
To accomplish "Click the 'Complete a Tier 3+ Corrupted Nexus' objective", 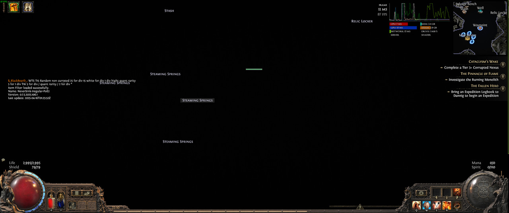I will pos(471,68).
